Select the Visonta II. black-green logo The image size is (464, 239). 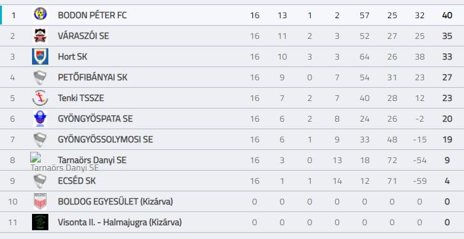tap(40, 222)
